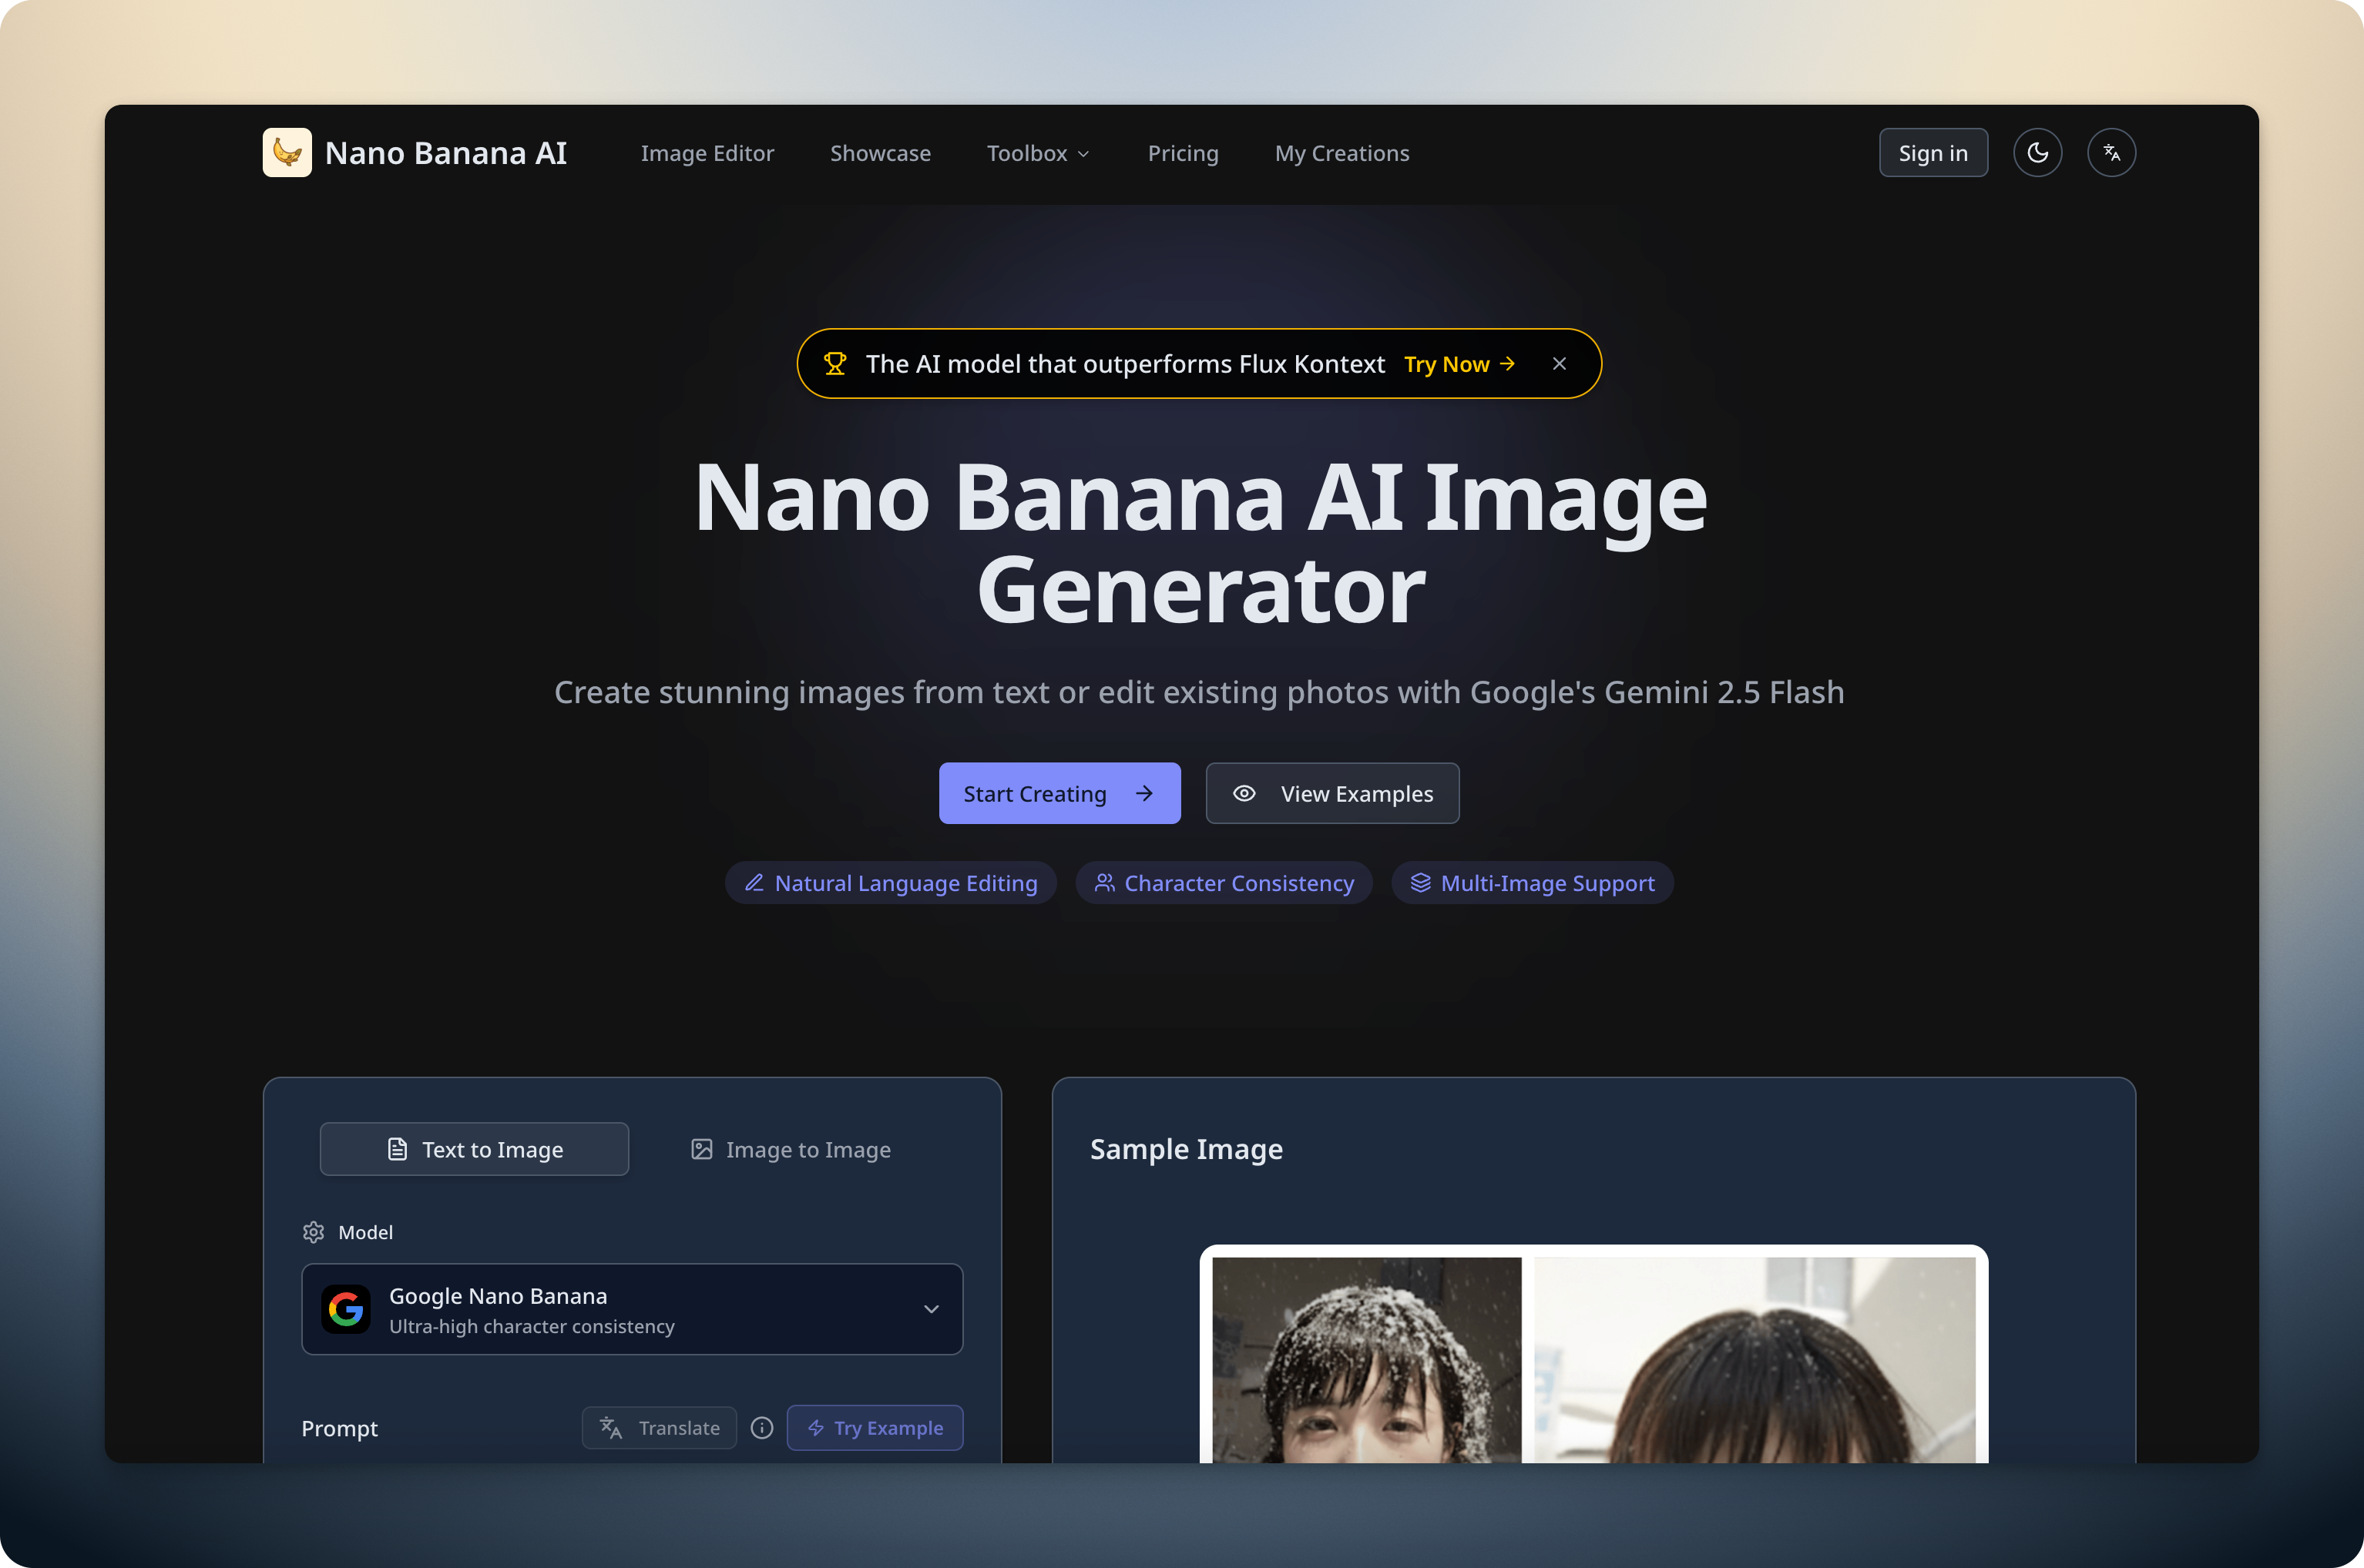
Task: Go to the Showcase page
Action: (881, 153)
